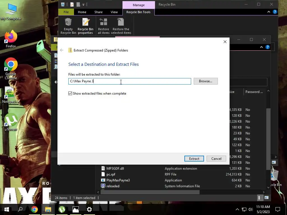Image resolution: width=287 pixels, height=215 pixels.
Task: Show hidden tray icons
Action: tap(237, 209)
